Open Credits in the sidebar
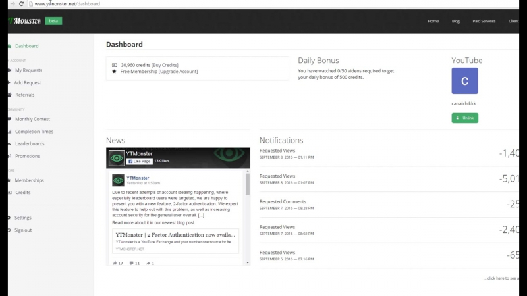This screenshot has height=296, width=527. (23, 193)
